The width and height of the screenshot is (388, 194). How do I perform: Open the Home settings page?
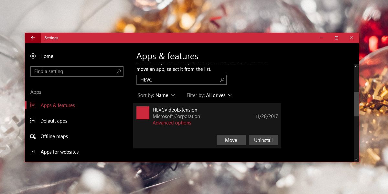(47, 56)
